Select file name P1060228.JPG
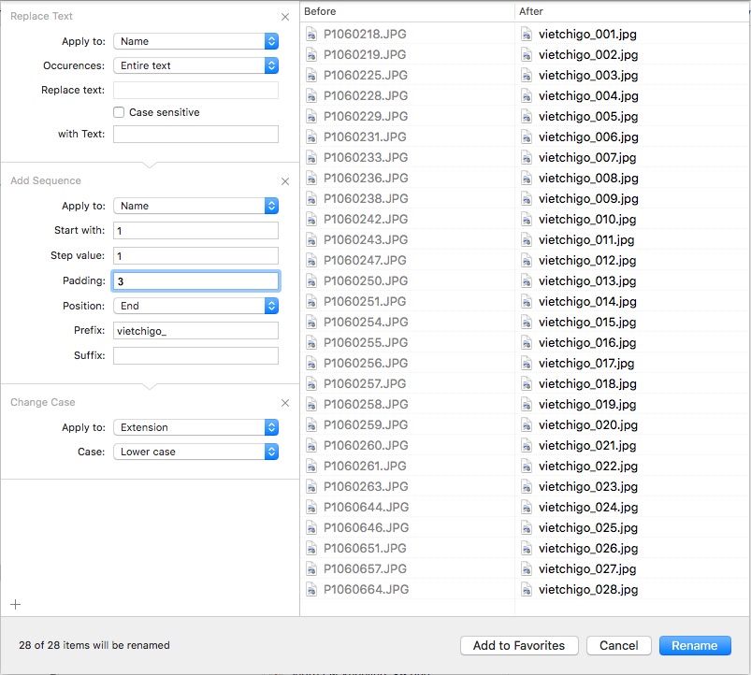 pyautogui.click(x=366, y=95)
